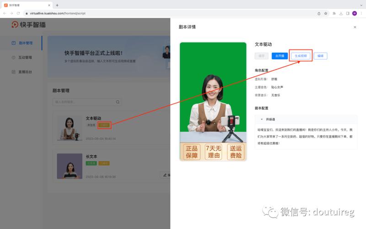Open the 长文本 script thumbnail
Screen dimensions: 366x229
[70, 166]
